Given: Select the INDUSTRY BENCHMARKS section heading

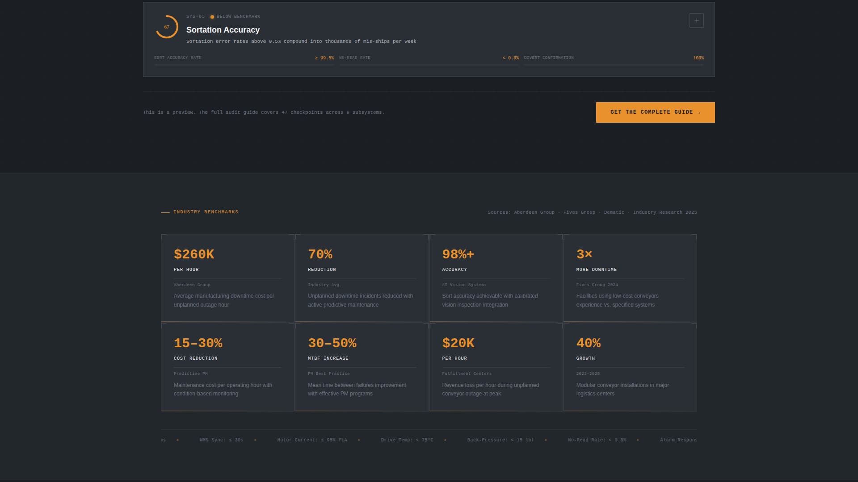Looking at the screenshot, I should pyautogui.click(x=205, y=212).
